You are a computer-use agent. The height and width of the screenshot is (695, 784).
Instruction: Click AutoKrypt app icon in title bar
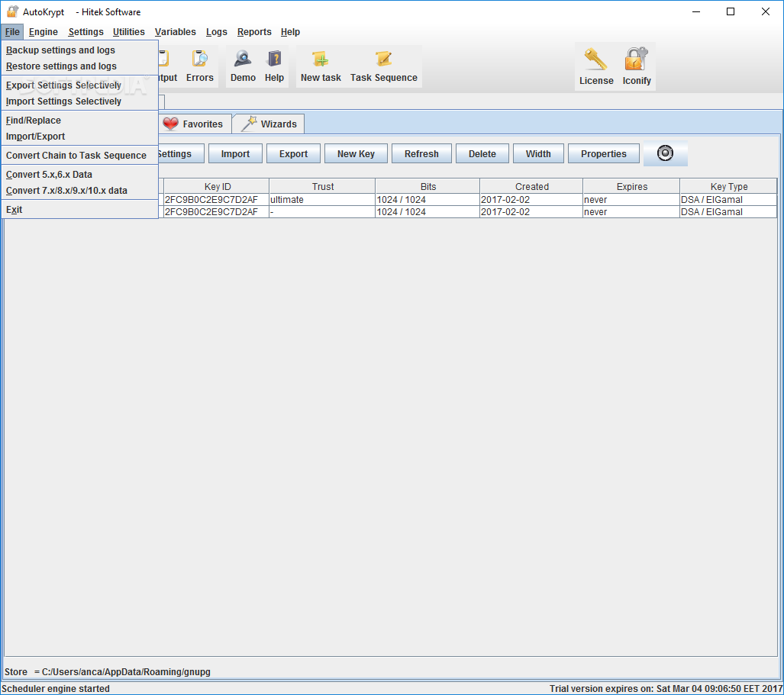(x=12, y=11)
